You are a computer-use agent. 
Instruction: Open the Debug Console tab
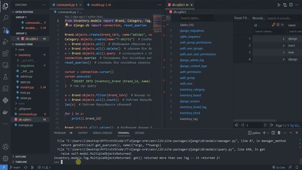102,133
